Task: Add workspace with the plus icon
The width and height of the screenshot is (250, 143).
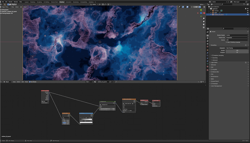Action: 95,2
